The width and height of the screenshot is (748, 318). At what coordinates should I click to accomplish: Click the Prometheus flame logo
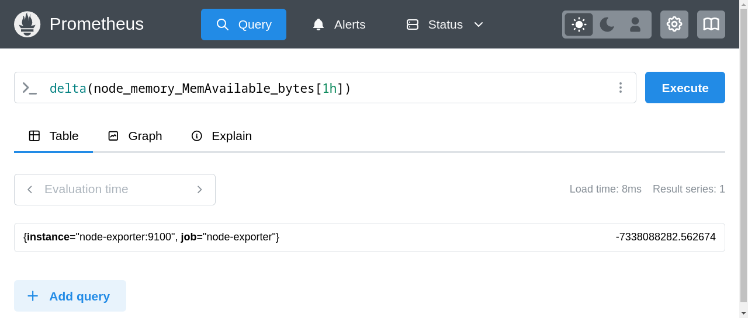point(27,24)
